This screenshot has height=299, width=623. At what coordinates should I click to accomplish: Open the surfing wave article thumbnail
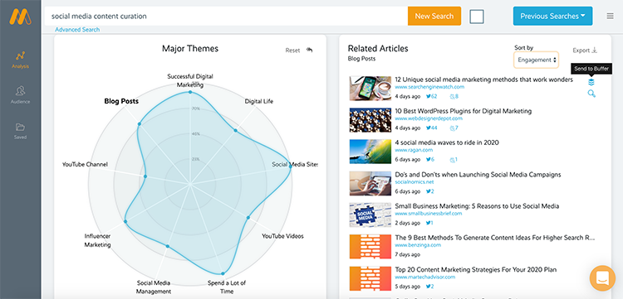370,152
